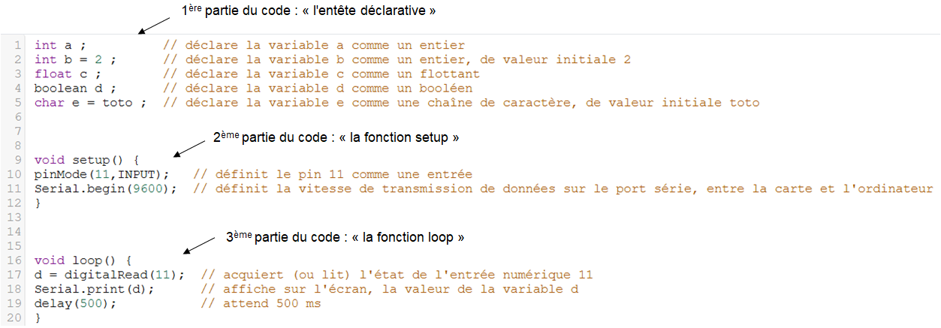941x328 pixels.
Task: Click the delay(500) statement
Action: pos(76,303)
